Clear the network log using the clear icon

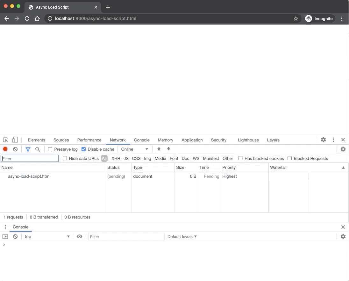pyautogui.click(x=15, y=149)
